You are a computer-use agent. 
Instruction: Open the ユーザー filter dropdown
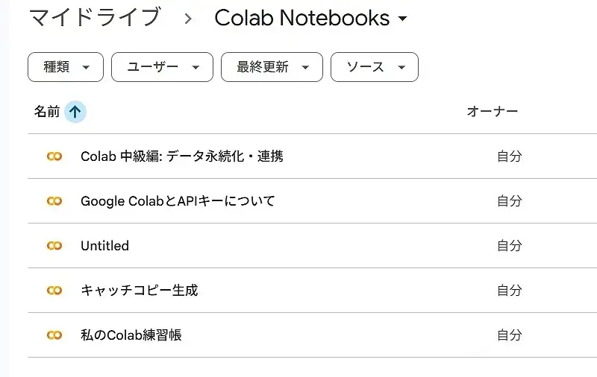[x=162, y=67]
